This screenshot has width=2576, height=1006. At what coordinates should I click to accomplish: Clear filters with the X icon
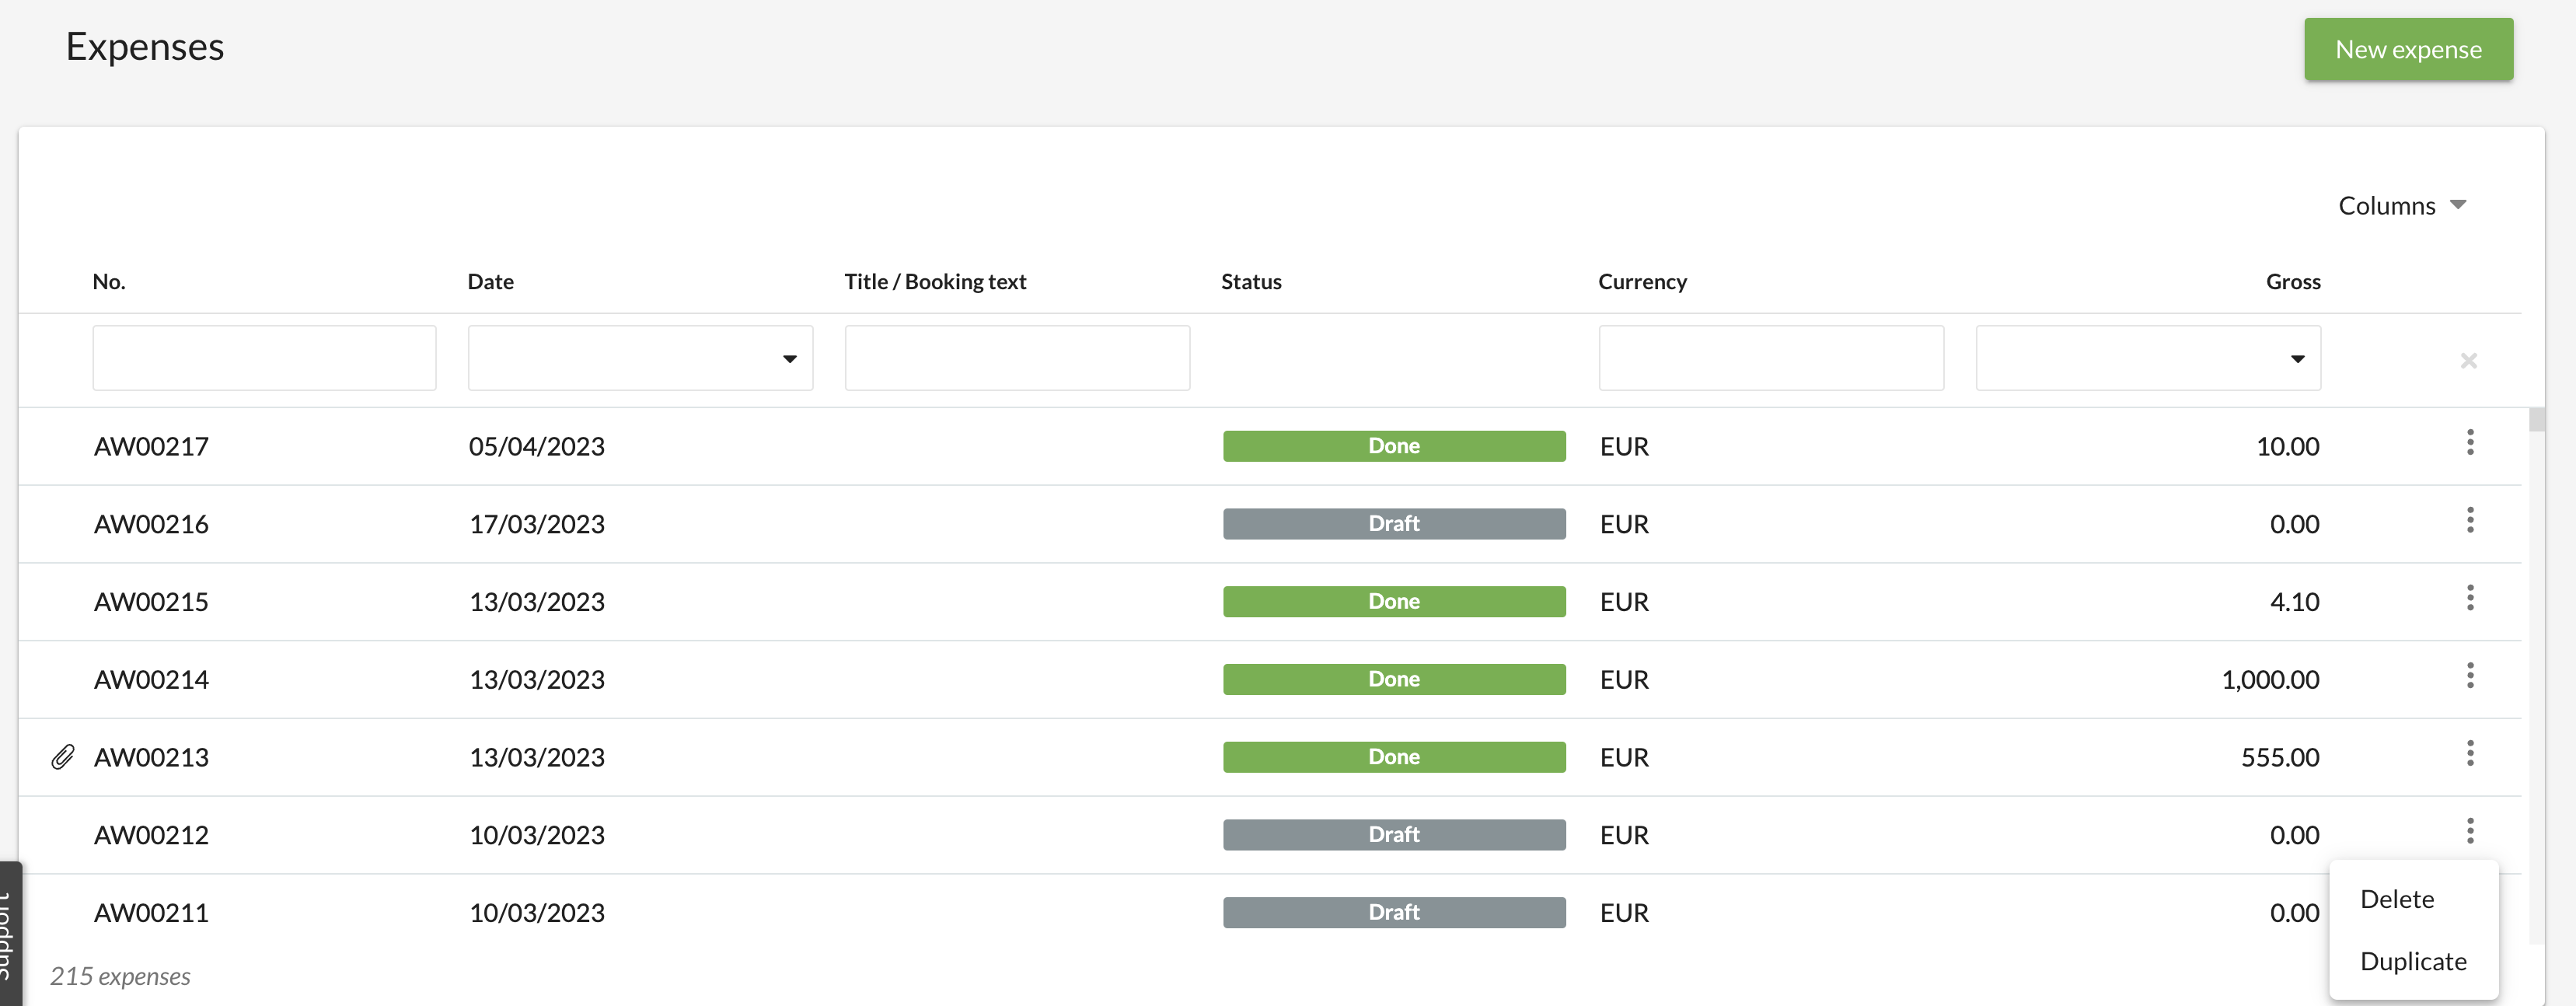click(2468, 360)
